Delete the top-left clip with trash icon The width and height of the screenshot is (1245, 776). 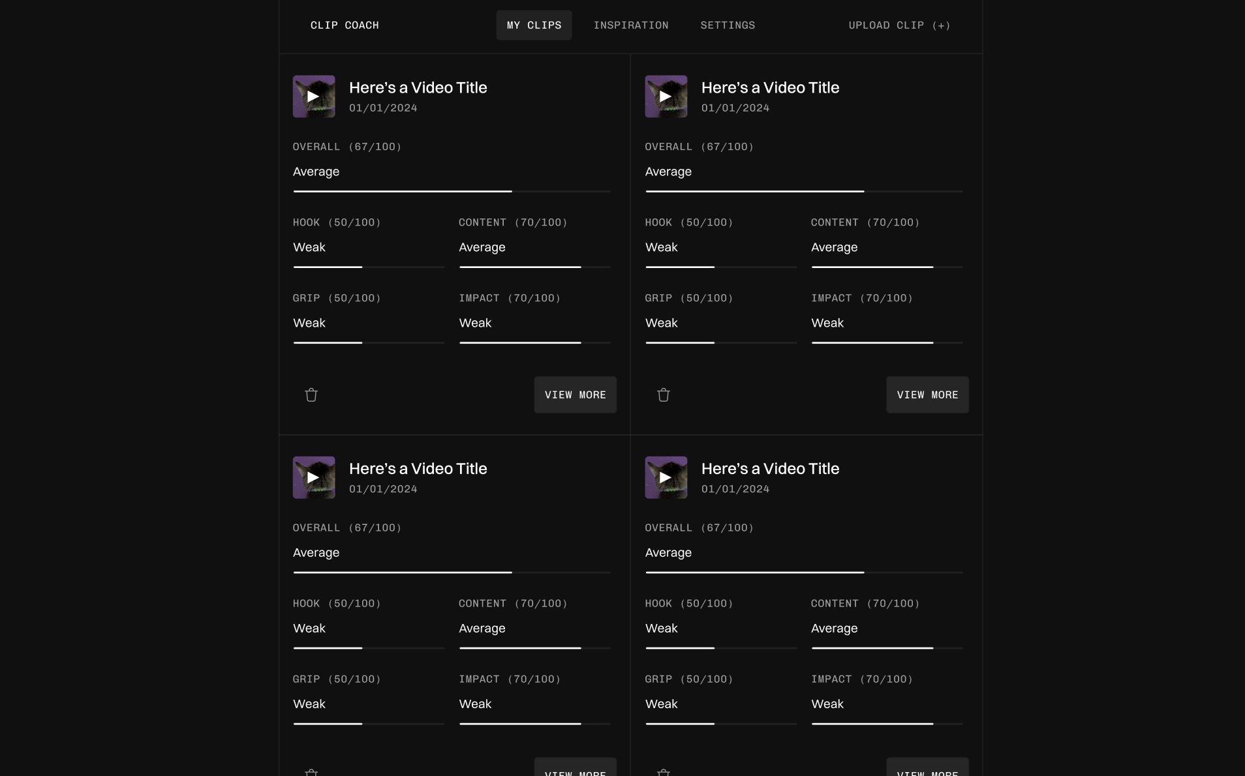click(x=311, y=395)
